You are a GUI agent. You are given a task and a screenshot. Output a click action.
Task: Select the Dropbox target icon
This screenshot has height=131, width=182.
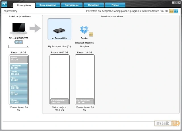(x=84, y=30)
